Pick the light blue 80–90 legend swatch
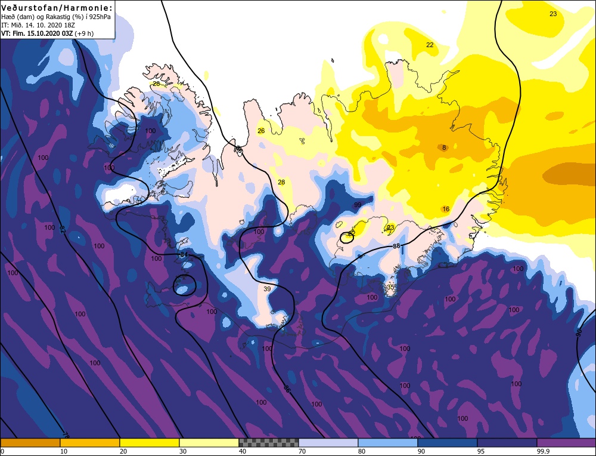 point(388,443)
